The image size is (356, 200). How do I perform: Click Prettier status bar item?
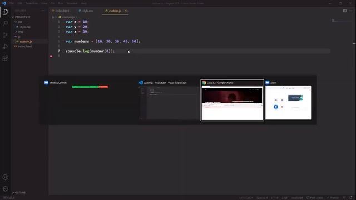coord(333,198)
